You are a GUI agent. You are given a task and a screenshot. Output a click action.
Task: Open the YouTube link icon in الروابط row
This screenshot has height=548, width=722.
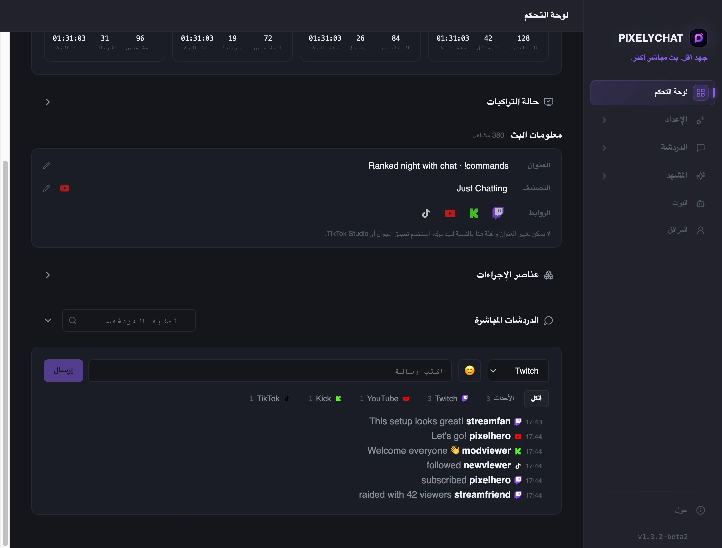click(450, 213)
